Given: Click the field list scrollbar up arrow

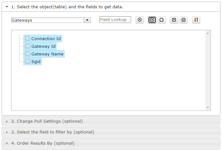Looking at the screenshot, I should point(208,33).
